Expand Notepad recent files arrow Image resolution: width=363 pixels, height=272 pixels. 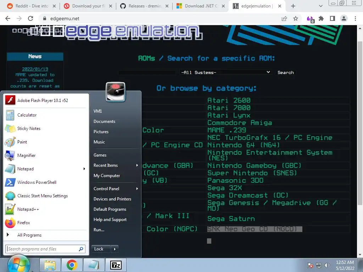[x=84, y=169]
